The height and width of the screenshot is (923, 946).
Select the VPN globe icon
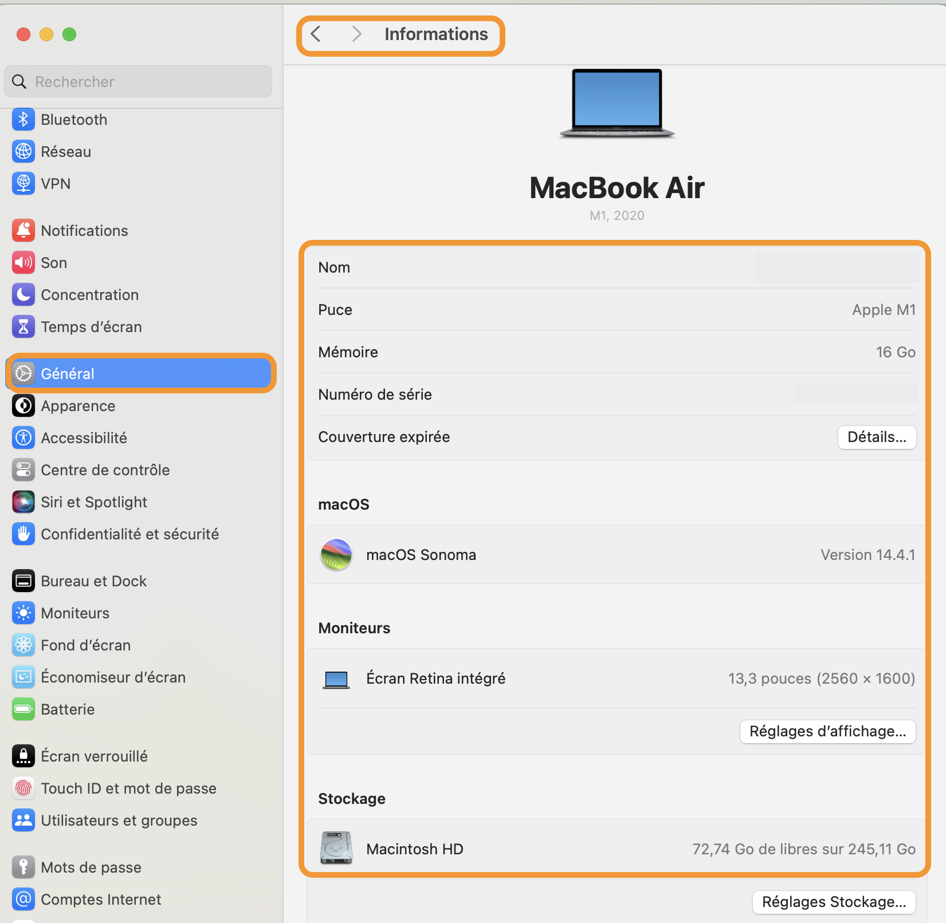23,183
